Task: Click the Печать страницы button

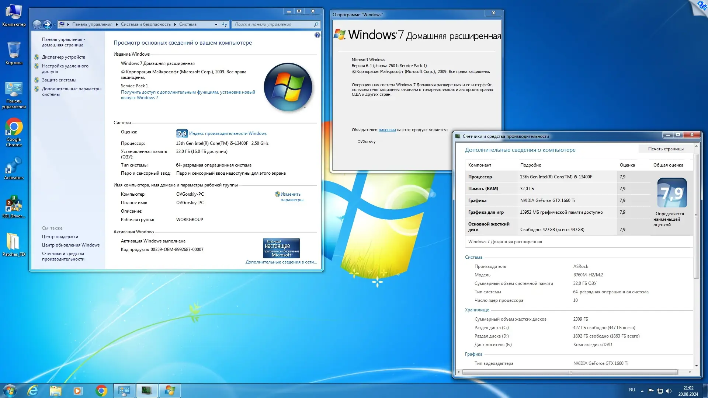Action: [x=666, y=149]
